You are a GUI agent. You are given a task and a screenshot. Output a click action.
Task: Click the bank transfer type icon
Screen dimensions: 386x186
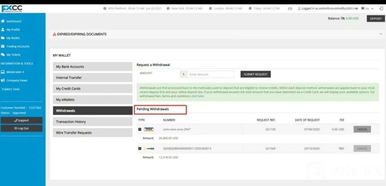tap(149, 149)
